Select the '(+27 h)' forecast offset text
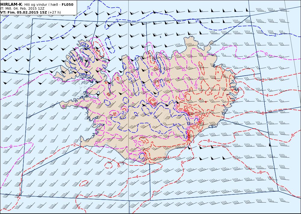Viewport: 301px width, 214px height. (54, 12)
